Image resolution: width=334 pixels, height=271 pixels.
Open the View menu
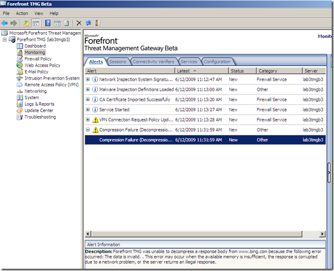pyautogui.click(x=39, y=13)
